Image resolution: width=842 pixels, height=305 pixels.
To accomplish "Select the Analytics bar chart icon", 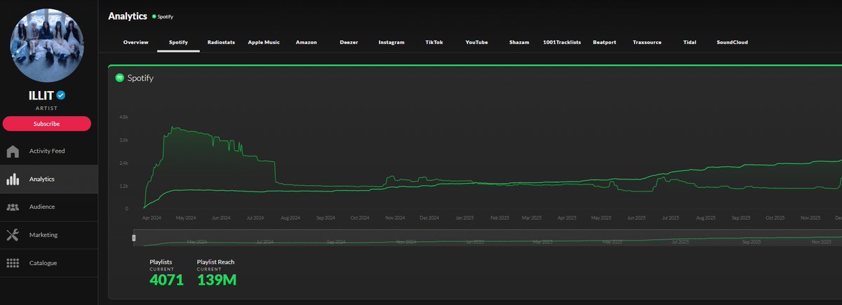I will coord(13,179).
